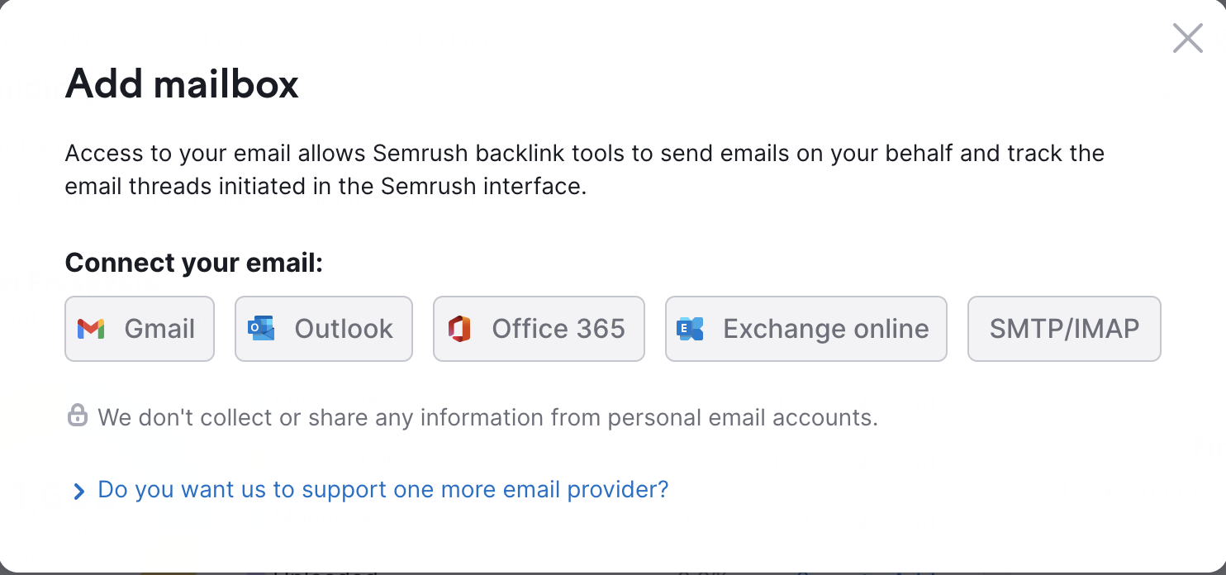This screenshot has width=1226, height=575.
Task: Close the Add mailbox dialog
Action: pos(1188,38)
